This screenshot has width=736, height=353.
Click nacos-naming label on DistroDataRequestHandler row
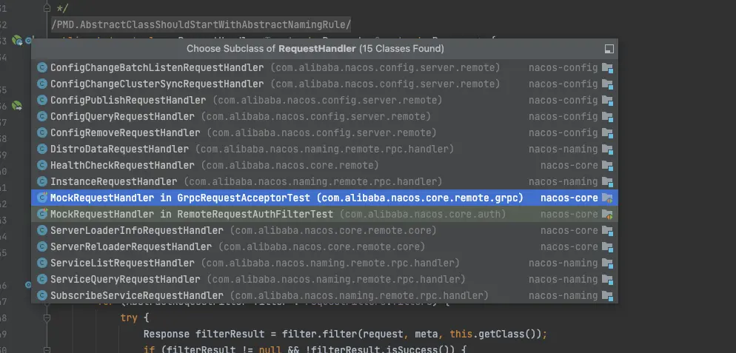563,149
